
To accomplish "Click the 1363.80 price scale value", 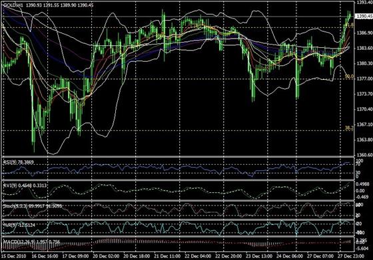I will 364,140.
